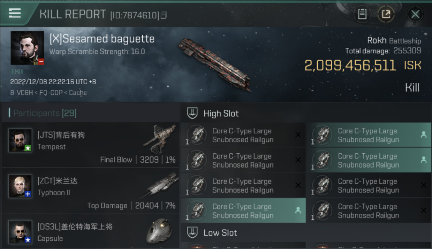Open [DS3L]盖伦特海军上将 pilot portrait
The height and width of the screenshot is (249, 432).
tap(20, 232)
